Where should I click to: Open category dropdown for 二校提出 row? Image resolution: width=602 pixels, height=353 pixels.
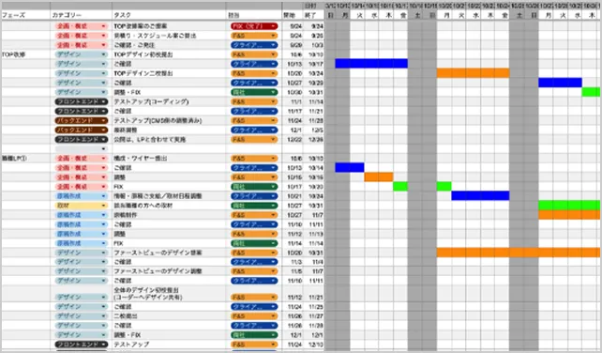(81, 316)
